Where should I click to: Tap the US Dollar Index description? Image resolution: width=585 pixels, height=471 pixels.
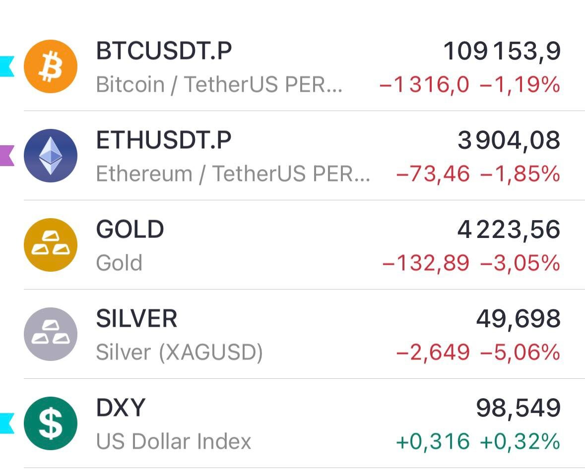pos(174,442)
